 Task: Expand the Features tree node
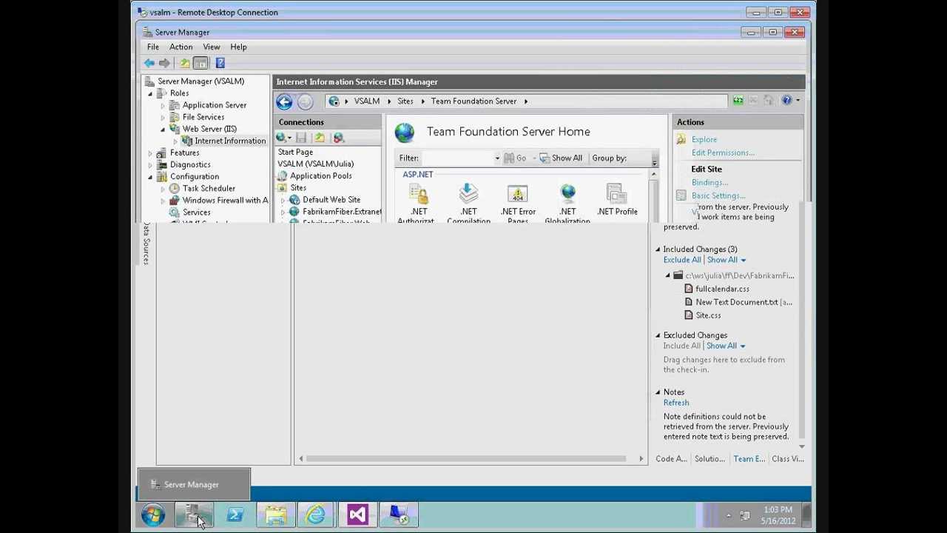coord(151,152)
